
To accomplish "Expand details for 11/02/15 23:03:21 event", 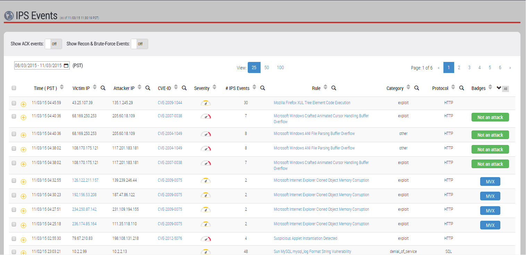I will (x=24, y=253).
